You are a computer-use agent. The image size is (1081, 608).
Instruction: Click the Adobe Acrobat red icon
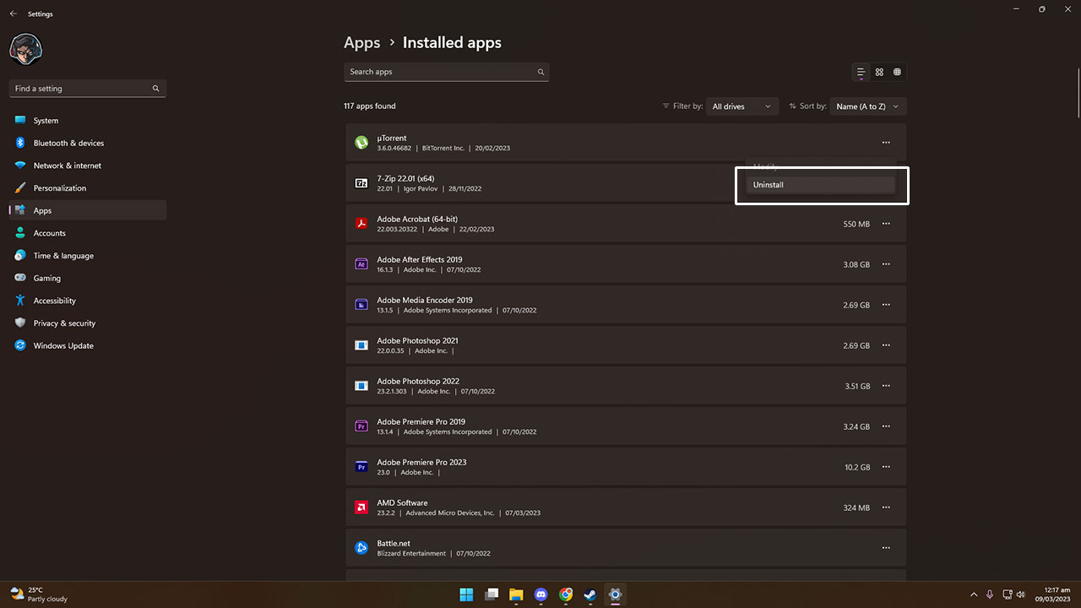[361, 224]
